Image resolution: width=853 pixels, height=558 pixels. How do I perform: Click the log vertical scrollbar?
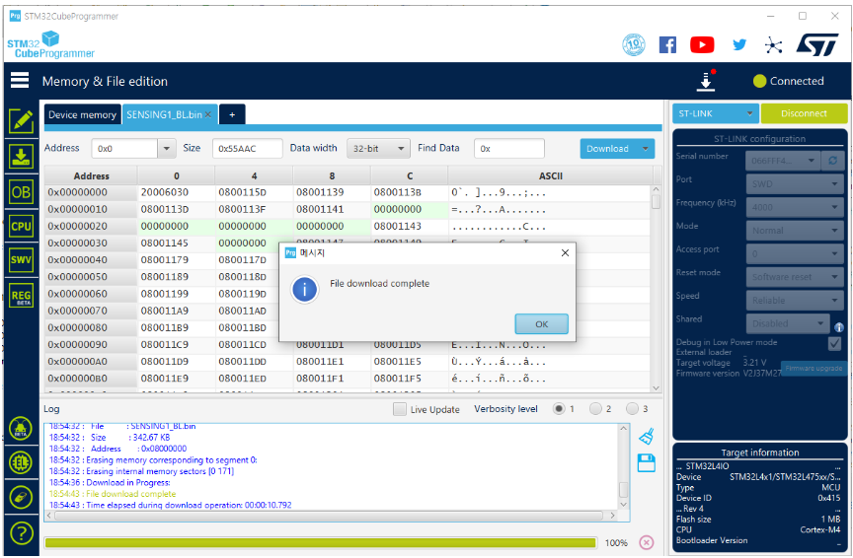point(623,490)
